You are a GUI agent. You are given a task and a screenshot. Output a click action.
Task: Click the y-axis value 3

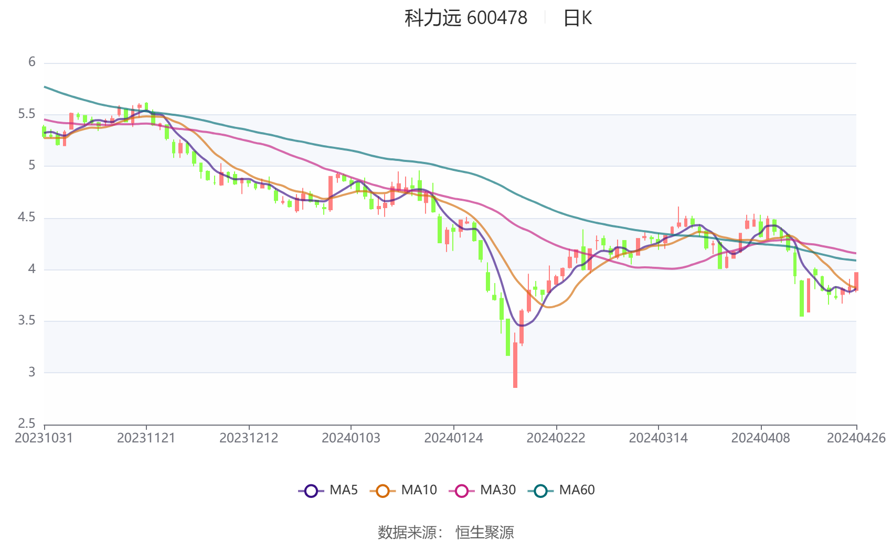tap(31, 372)
